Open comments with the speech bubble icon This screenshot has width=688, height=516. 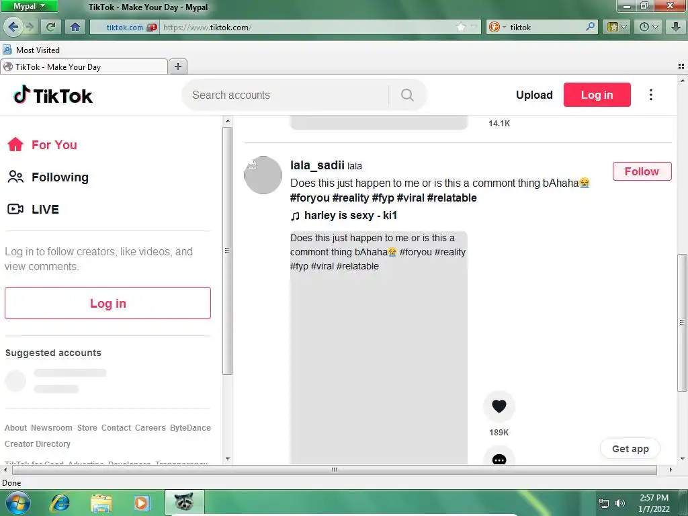click(x=499, y=456)
